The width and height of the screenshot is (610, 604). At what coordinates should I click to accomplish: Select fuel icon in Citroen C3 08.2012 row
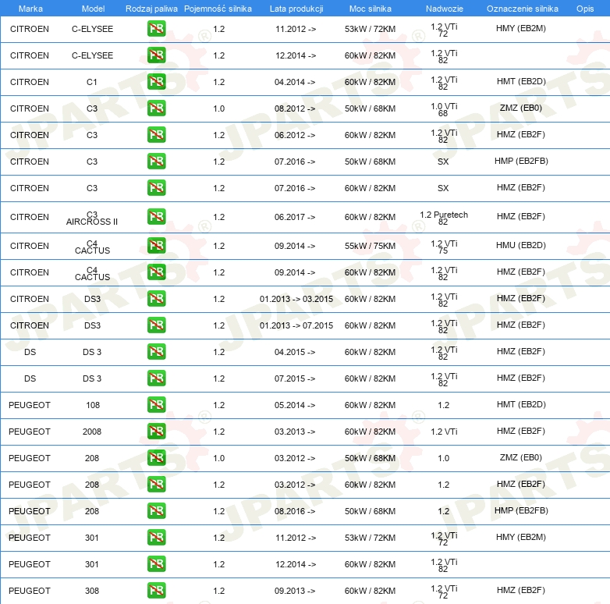[156, 108]
